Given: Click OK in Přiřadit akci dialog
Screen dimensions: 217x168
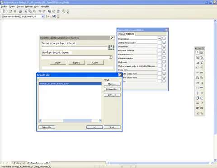Looking at the screenshot, I should coord(94,127).
